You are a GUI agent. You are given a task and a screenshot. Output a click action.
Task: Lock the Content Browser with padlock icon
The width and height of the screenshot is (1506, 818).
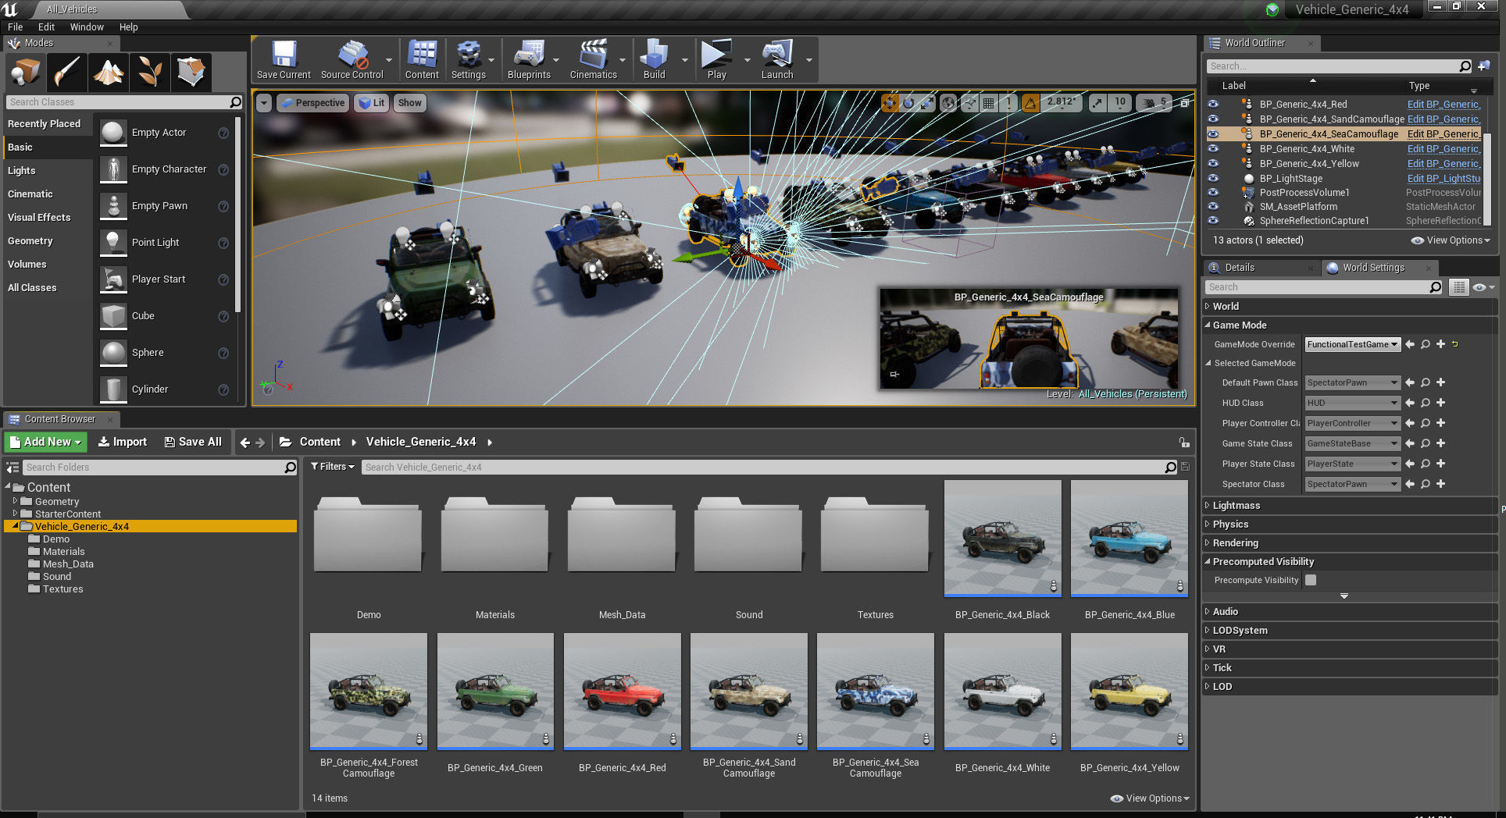coord(1184,443)
